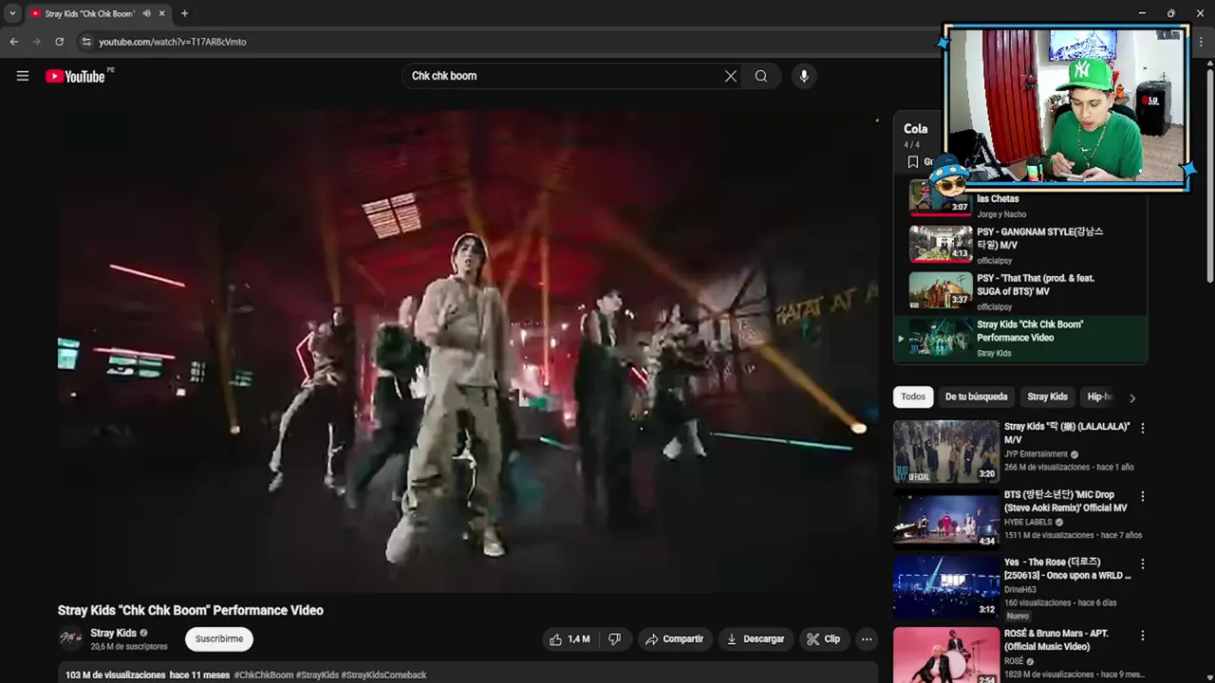View site information icon in address bar

tap(86, 42)
